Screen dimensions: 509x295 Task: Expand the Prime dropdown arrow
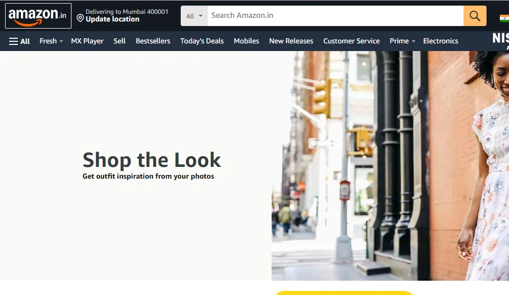coord(414,41)
